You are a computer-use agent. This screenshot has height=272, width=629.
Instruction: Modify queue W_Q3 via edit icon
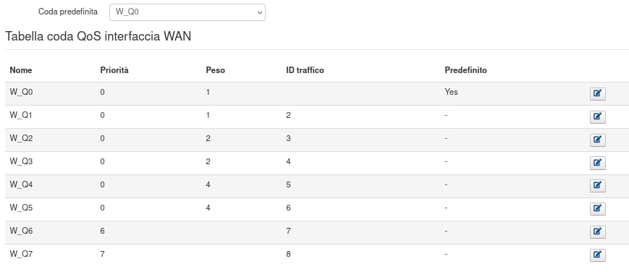coord(597,163)
